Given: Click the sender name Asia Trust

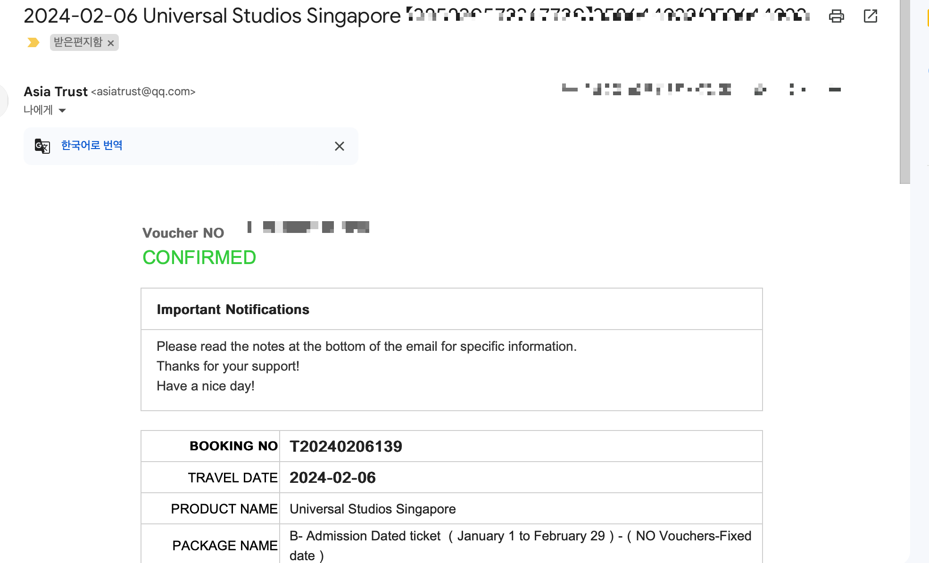Looking at the screenshot, I should click(x=56, y=91).
